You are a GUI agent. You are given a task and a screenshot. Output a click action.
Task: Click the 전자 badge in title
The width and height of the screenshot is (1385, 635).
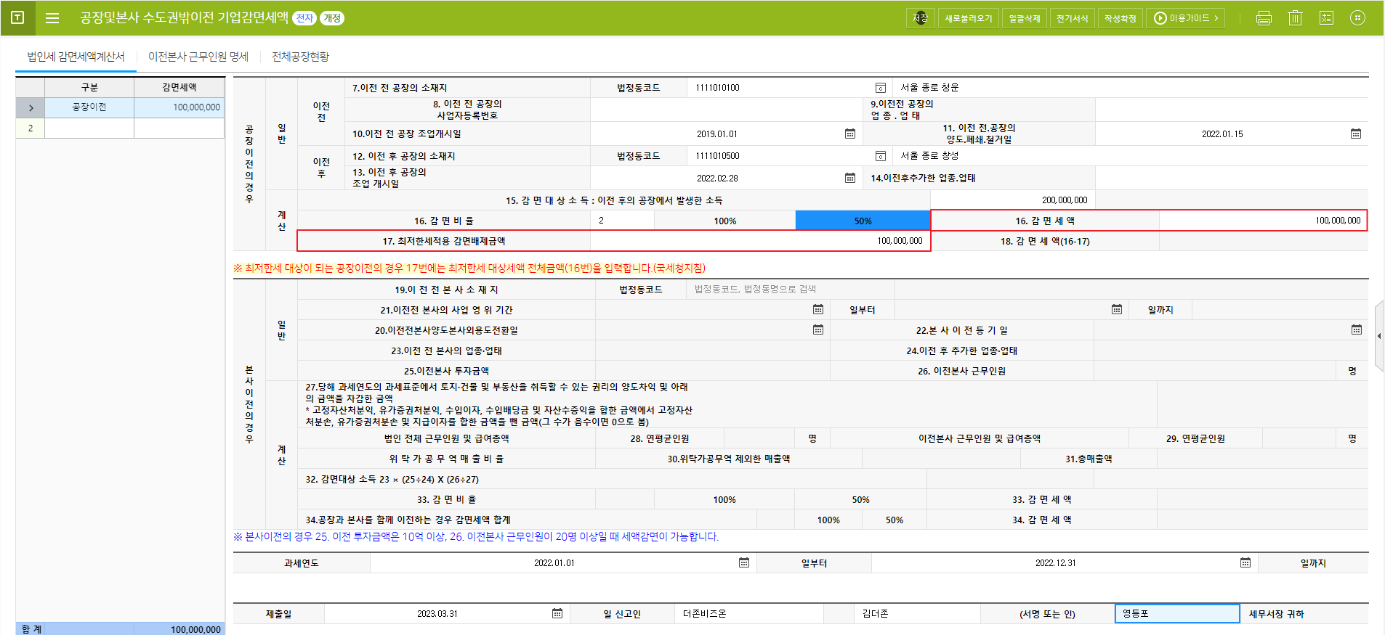pos(304,18)
